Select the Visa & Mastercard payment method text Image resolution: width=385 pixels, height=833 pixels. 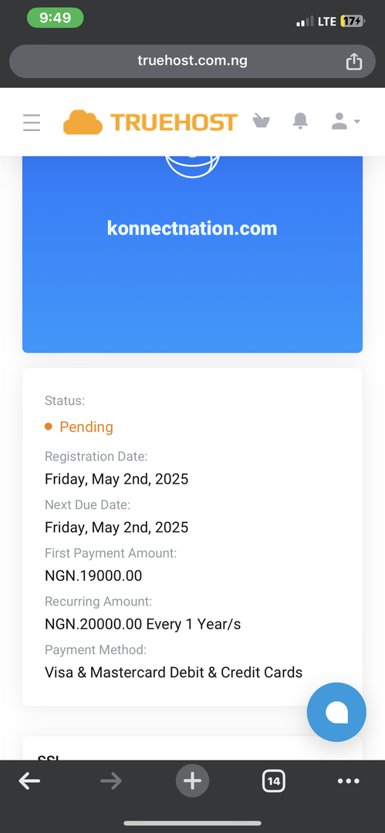[x=174, y=672]
